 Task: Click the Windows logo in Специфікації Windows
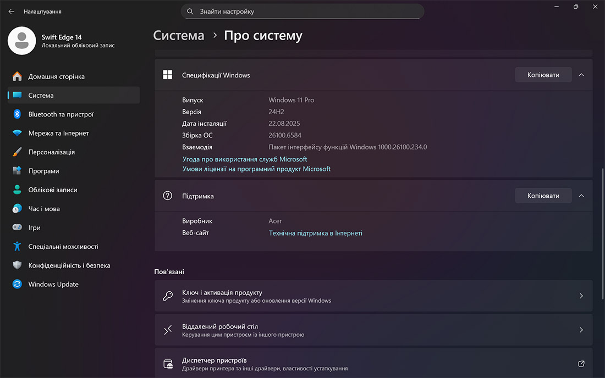[x=167, y=75]
